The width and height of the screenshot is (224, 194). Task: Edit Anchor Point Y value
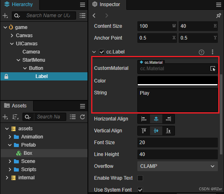coord(198,38)
